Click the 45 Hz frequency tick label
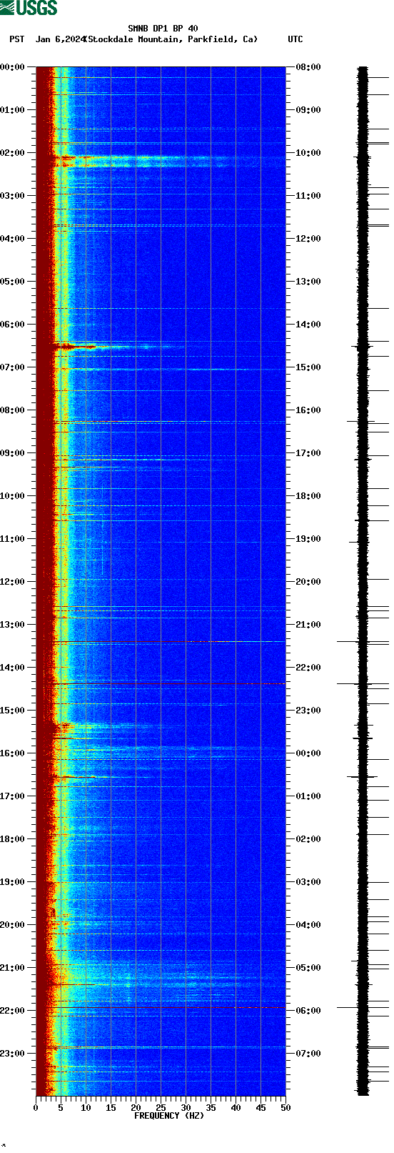The image size is (394, 1153). click(x=261, y=1108)
